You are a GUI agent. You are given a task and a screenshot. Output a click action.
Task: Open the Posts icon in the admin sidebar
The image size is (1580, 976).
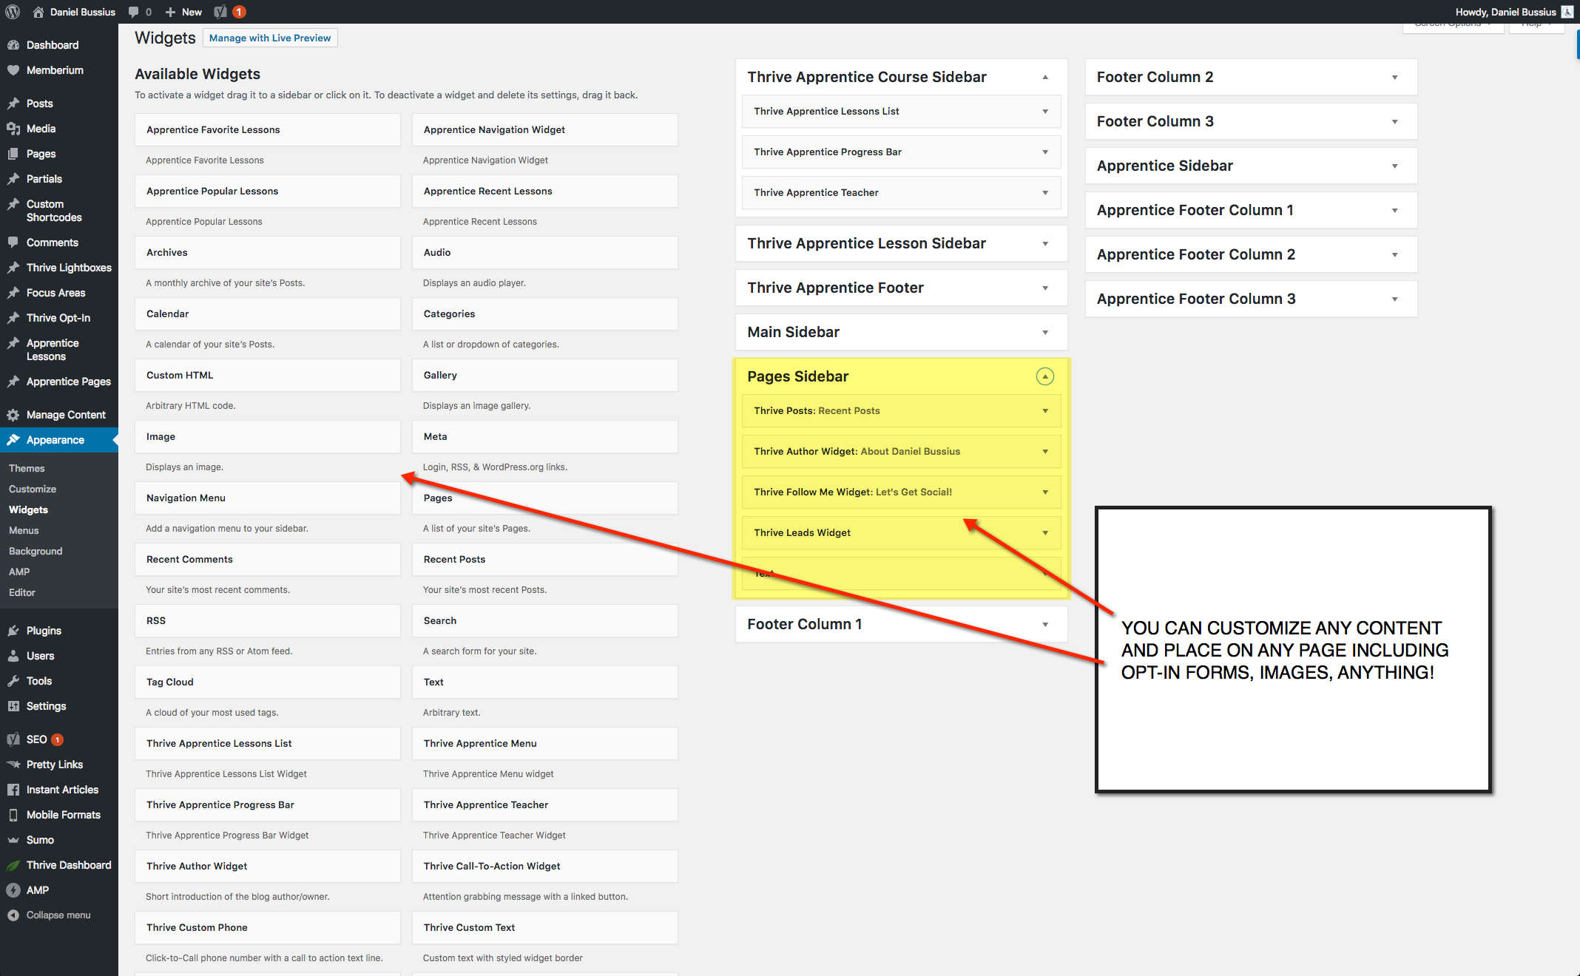(15, 104)
